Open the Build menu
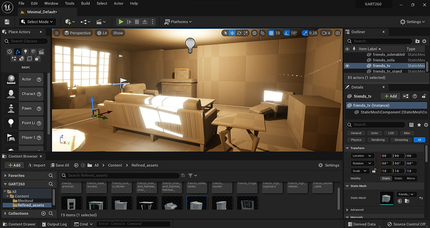This screenshot has width=430, height=228. (x=86, y=4)
